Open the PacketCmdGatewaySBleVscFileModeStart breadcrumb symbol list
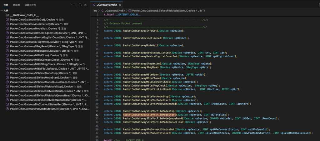 [x=169, y=10]
